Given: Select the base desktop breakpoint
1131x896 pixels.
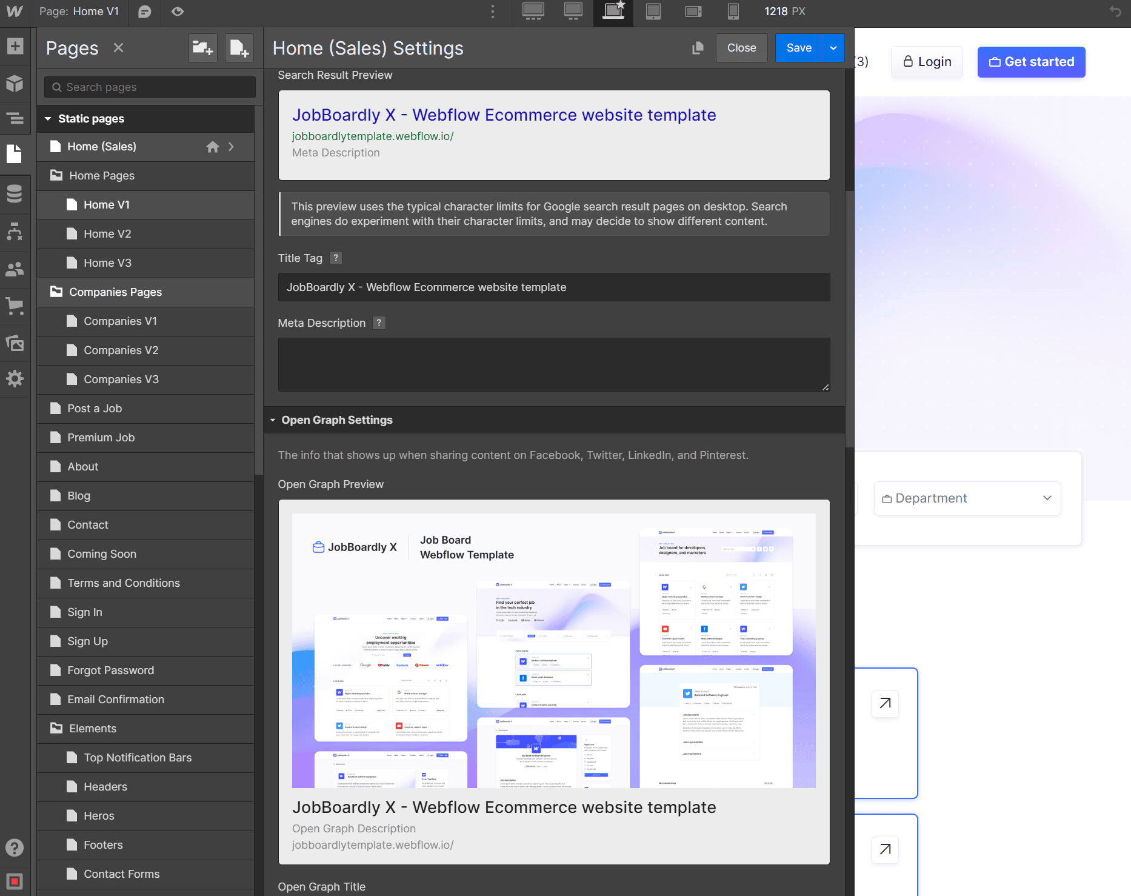Looking at the screenshot, I should point(613,12).
